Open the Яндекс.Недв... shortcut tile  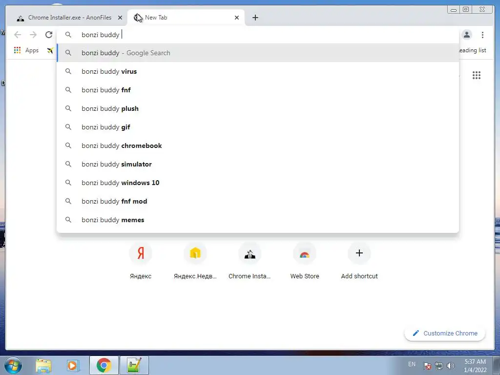[195, 261]
